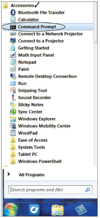
Task: Click the Snipping Tool scissors icon
Action: point(13,91)
